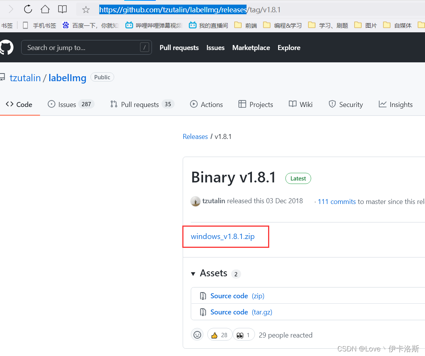Click the browser forward arrow
This screenshot has height=356, width=425.
pos(11,9)
